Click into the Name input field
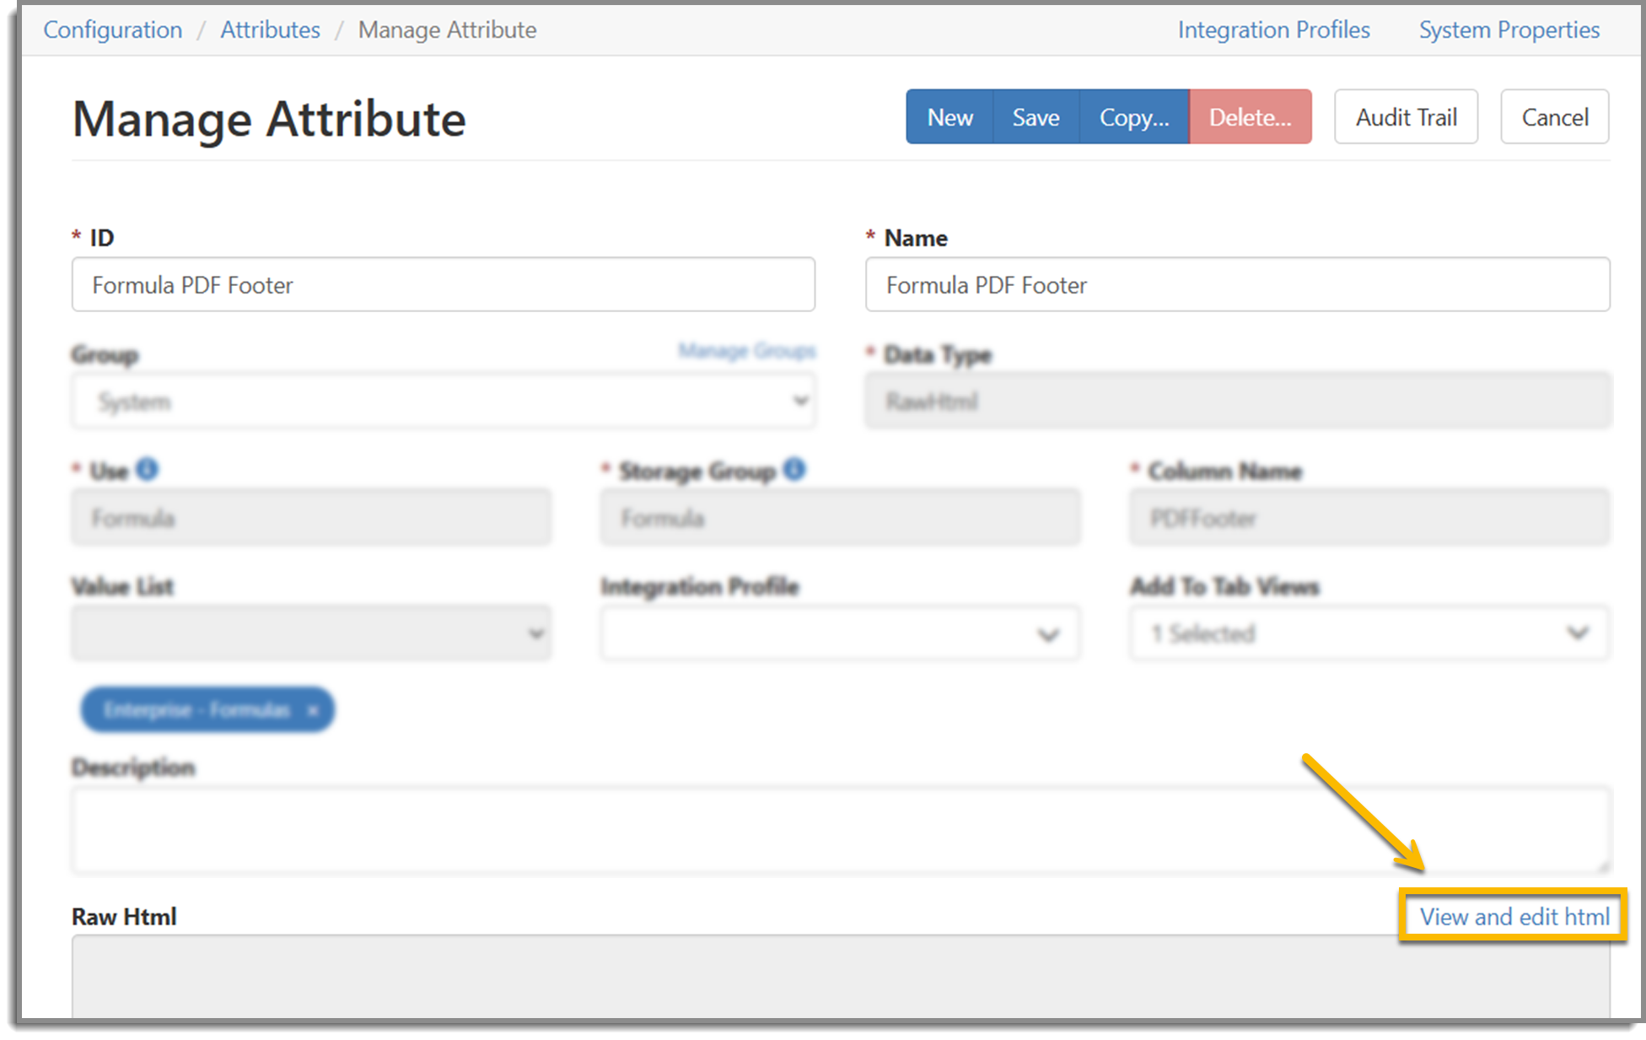This screenshot has height=1040, width=1646. [1237, 285]
